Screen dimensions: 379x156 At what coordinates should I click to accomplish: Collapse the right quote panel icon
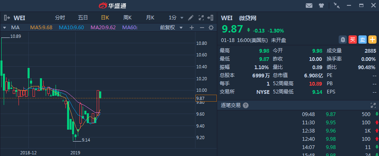210,18
